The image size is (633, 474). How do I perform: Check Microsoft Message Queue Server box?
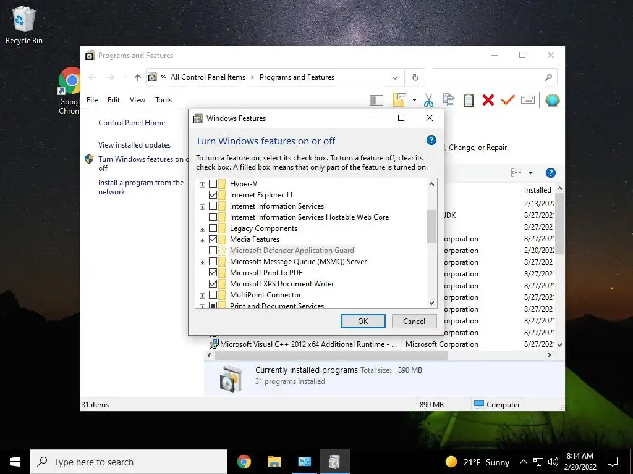pos(213,262)
